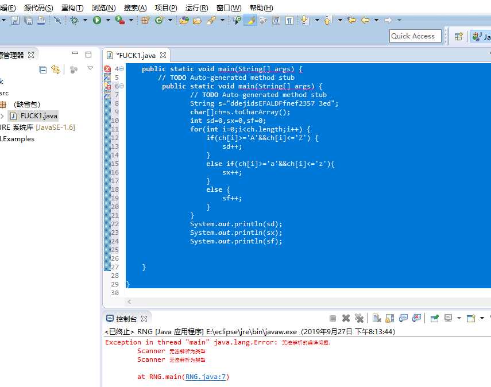This screenshot has width=491, height=387.
Task: Open the Run dropdown arrow
Action: pyautogui.click(x=108, y=20)
